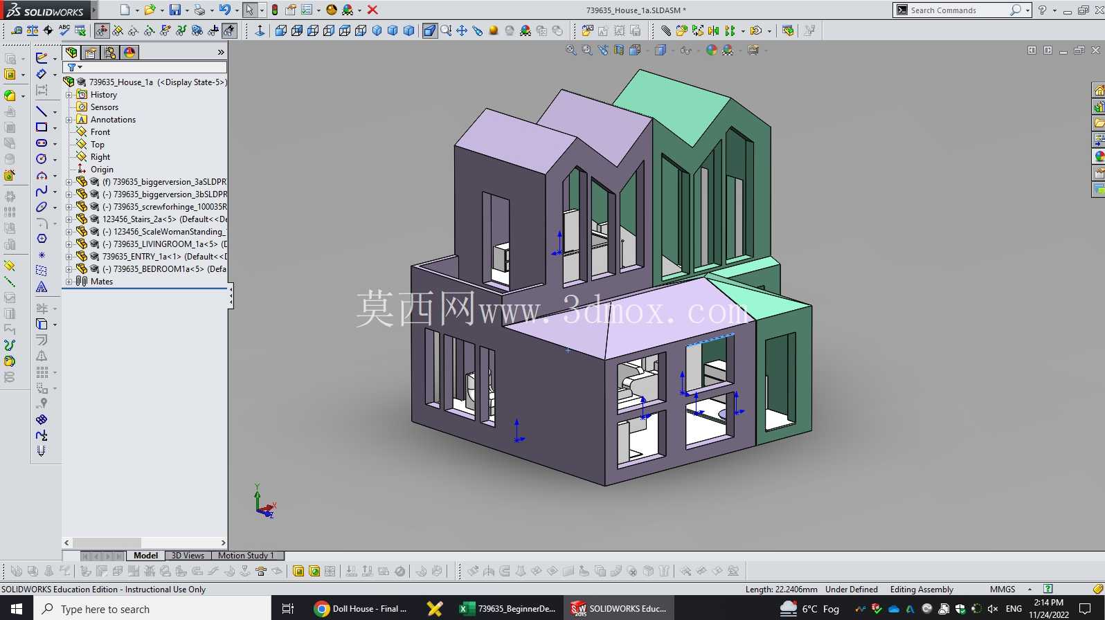Toggle the Select cursor tool

tap(249, 10)
